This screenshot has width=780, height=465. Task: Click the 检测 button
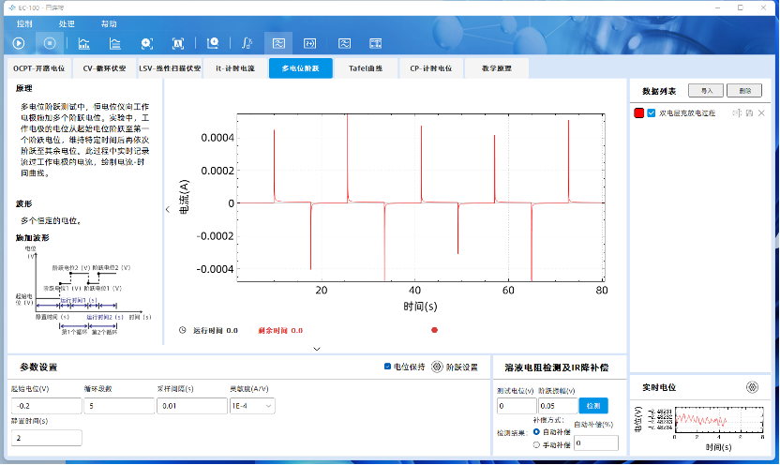[592, 406]
